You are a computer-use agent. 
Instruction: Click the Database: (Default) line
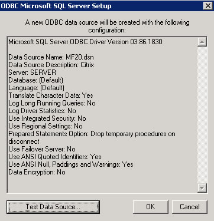(x=35, y=80)
